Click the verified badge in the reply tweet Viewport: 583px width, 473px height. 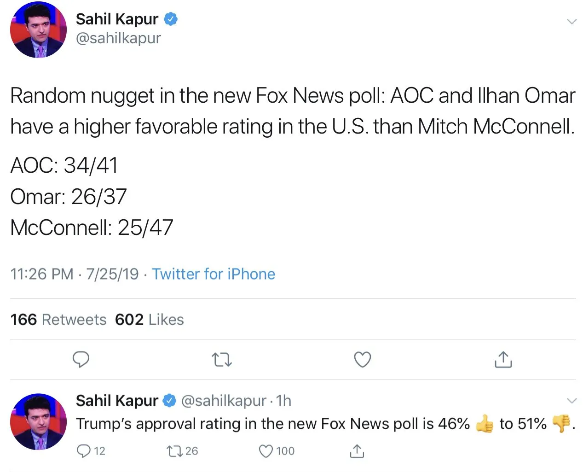coord(170,401)
